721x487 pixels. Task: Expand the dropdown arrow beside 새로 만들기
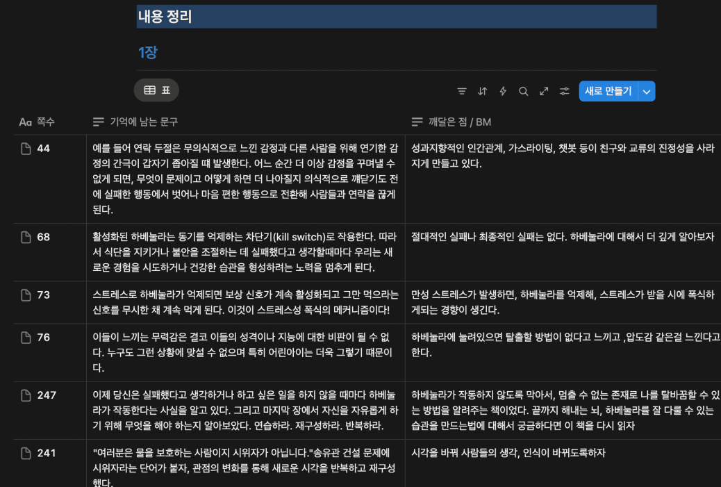647,91
